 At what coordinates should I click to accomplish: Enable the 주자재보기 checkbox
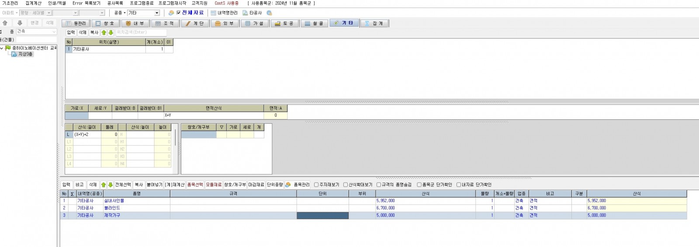[316, 185]
